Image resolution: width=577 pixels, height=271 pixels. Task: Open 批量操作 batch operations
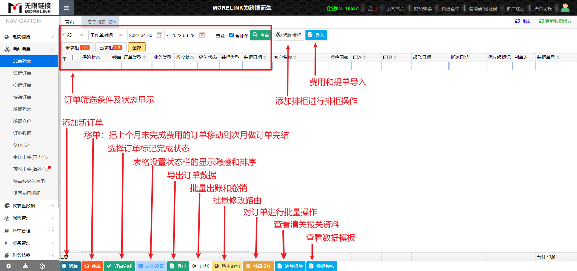click(x=259, y=266)
